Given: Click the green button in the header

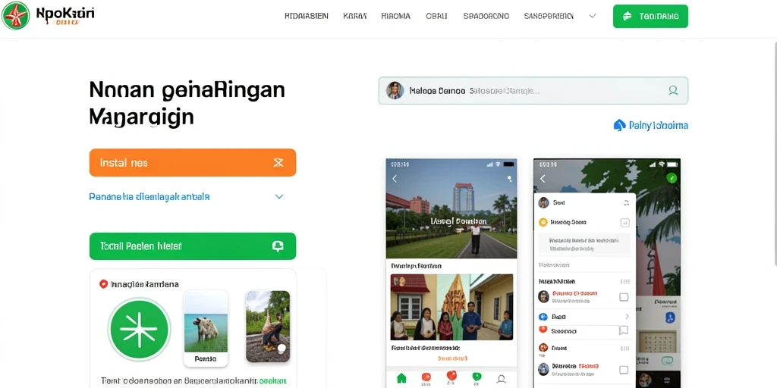Looking at the screenshot, I should tap(650, 17).
